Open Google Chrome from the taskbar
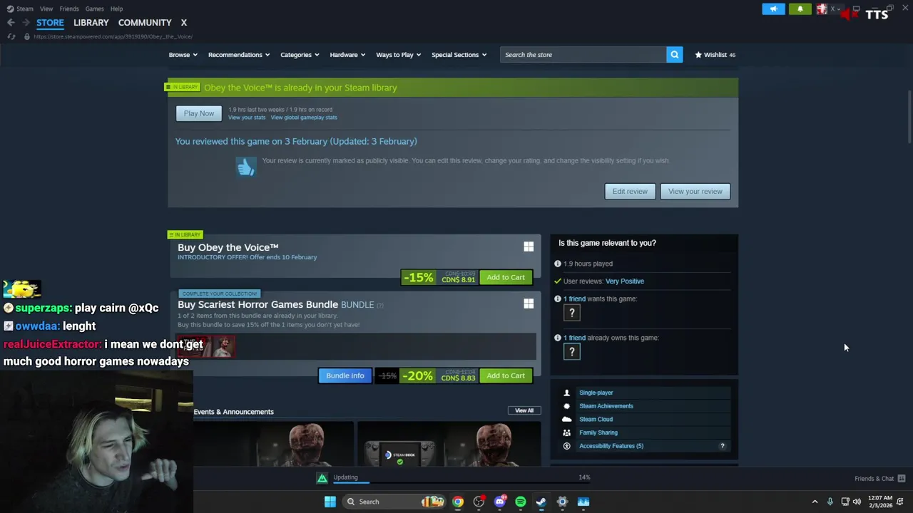Screen dimensions: 913x513 (x=458, y=502)
